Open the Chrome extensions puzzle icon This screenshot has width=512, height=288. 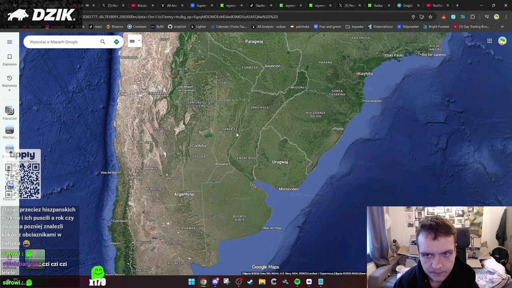[x=473, y=17]
